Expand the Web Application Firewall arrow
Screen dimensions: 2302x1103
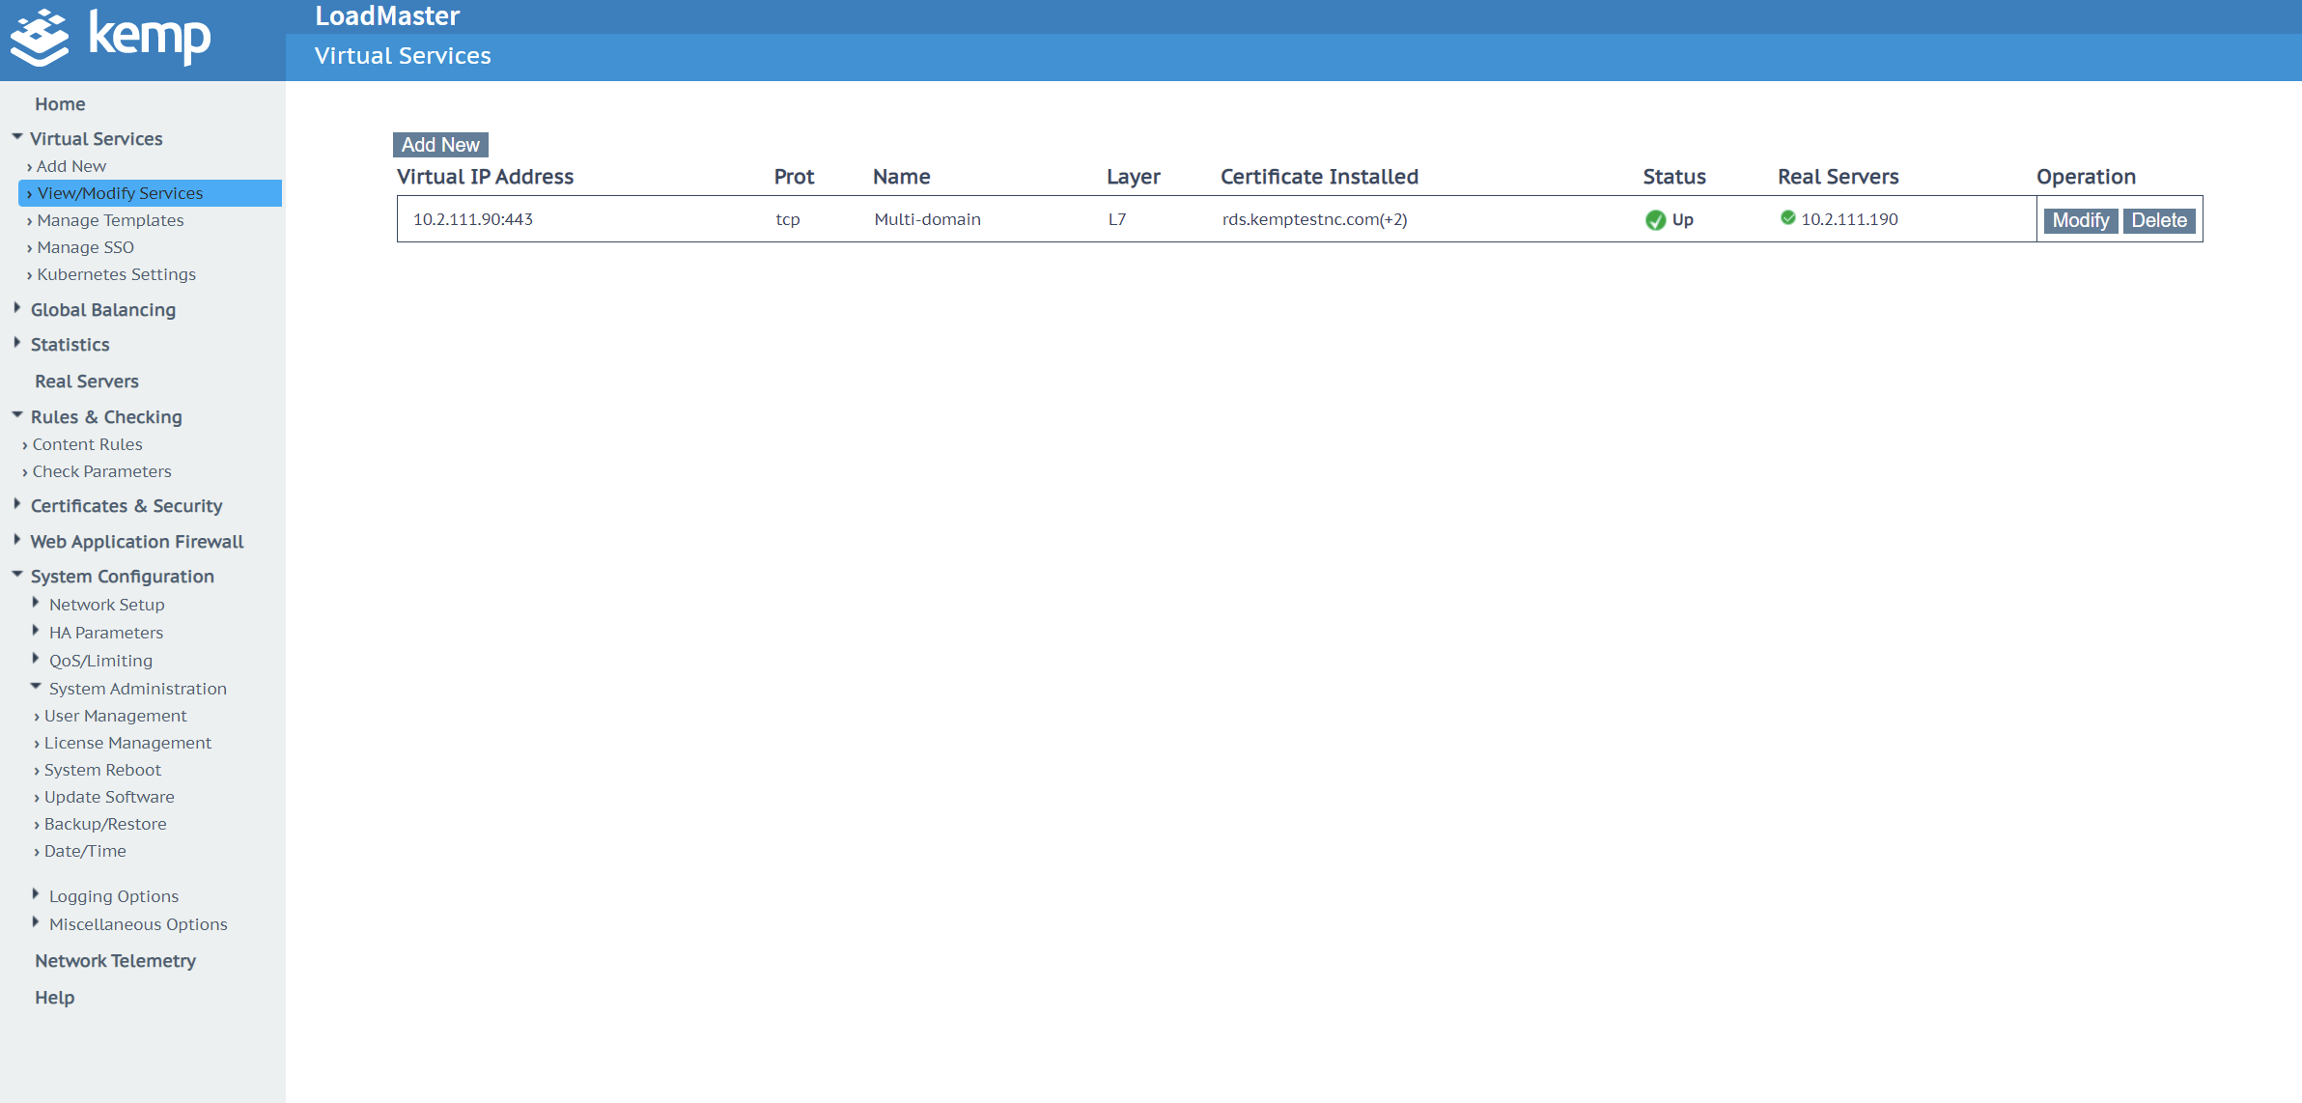point(17,540)
